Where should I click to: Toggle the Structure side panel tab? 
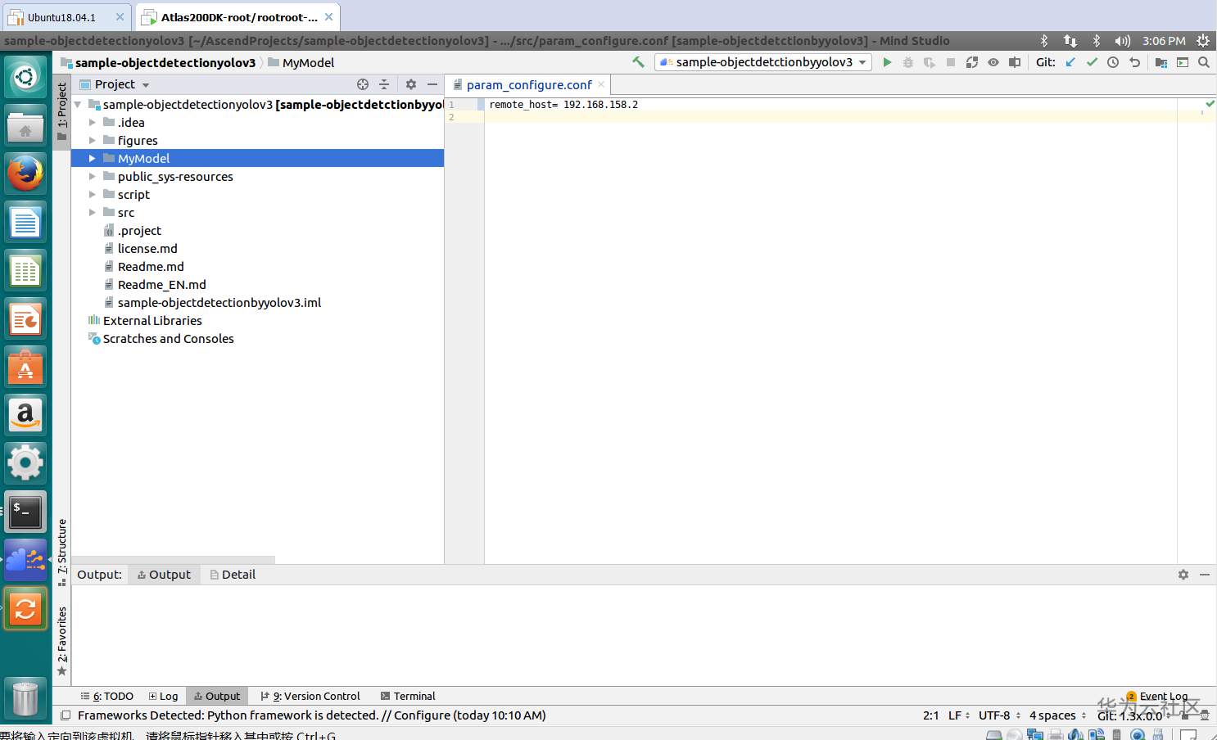[x=61, y=553]
